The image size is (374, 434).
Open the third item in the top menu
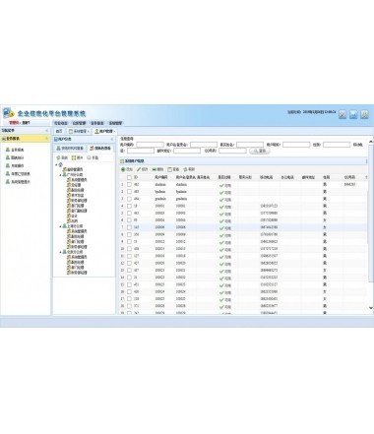point(97,123)
